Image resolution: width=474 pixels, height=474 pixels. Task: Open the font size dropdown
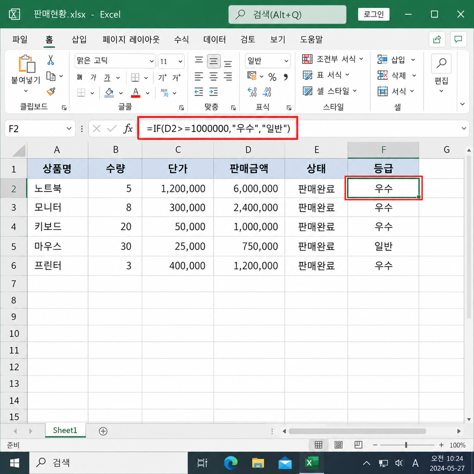(x=181, y=62)
